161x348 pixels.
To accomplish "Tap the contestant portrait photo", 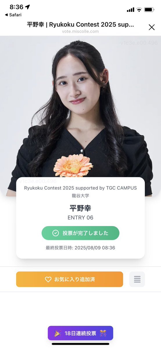I will (x=80, y=107).
